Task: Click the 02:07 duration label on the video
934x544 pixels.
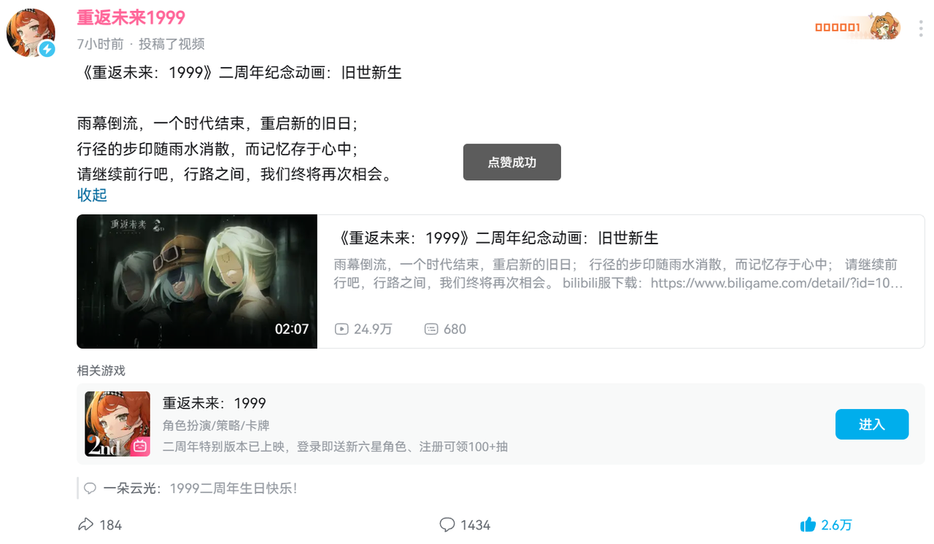Action: tap(292, 329)
